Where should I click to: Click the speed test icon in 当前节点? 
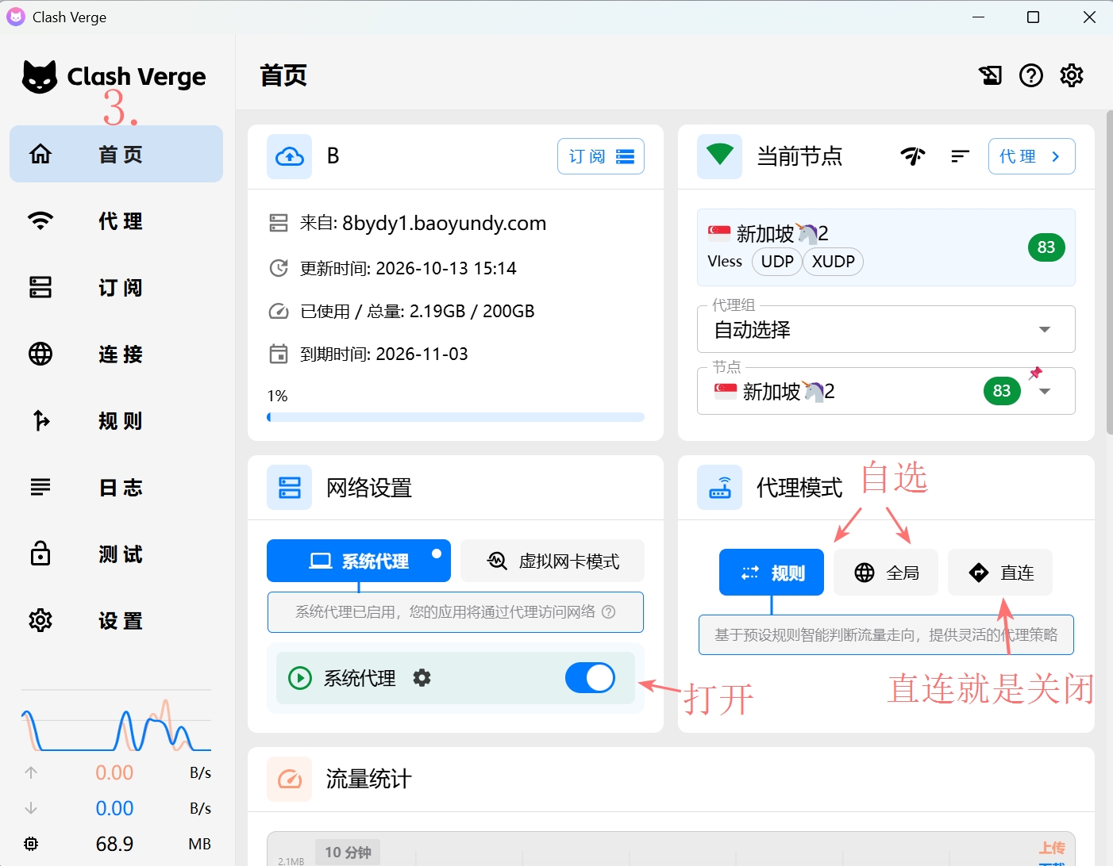pyautogui.click(x=913, y=156)
